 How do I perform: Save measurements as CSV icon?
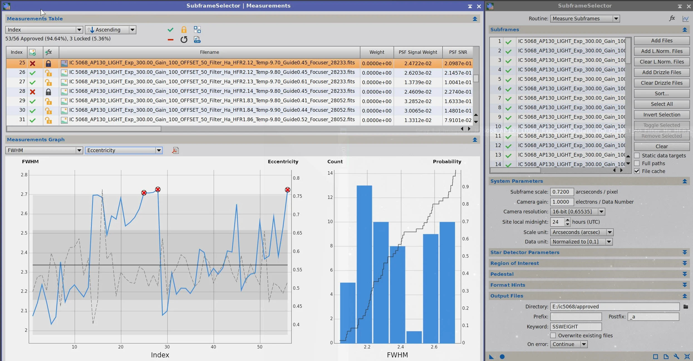pyautogui.click(x=197, y=40)
